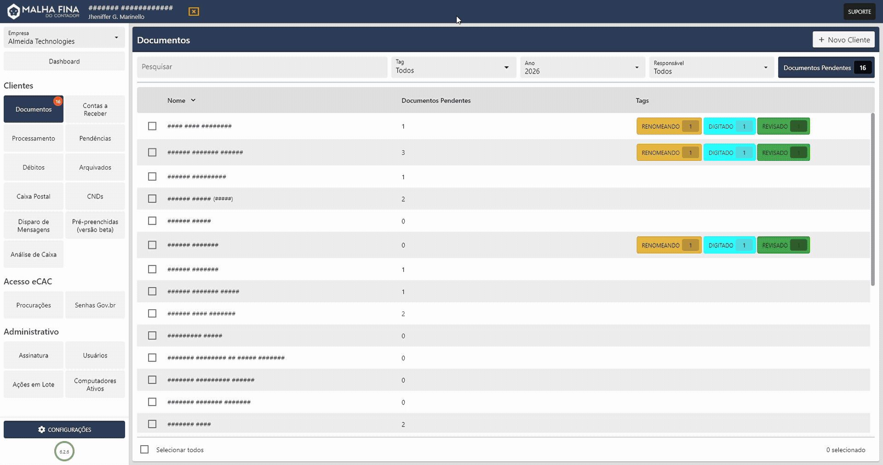Viewport: 883px width, 465px height.
Task: Check the last visible row checkbox
Action: [152, 424]
